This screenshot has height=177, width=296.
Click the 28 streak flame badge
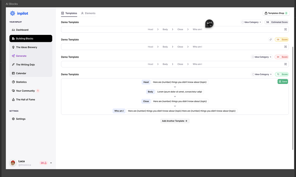click(x=44, y=163)
